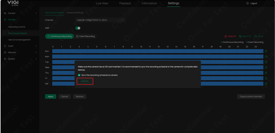275x133 pixels.
Task: Click the copy icon for the Thu row
Action: pyautogui.click(x=266, y=73)
